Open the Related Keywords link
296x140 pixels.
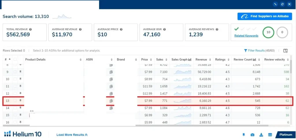(246, 36)
